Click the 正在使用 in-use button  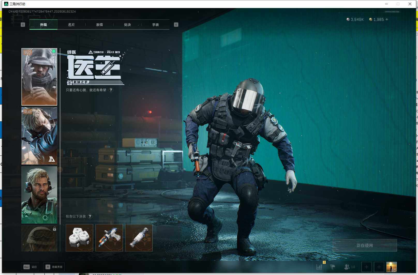click(x=365, y=245)
